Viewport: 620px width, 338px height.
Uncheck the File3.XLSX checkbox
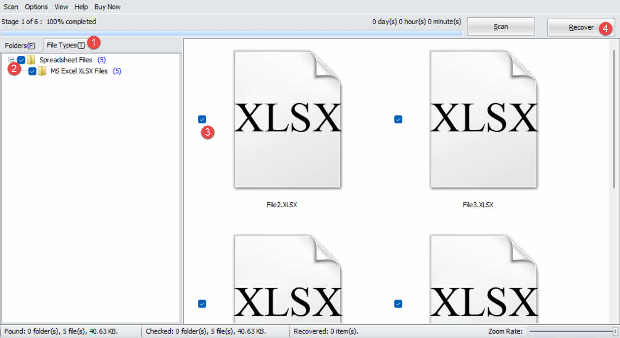point(398,119)
